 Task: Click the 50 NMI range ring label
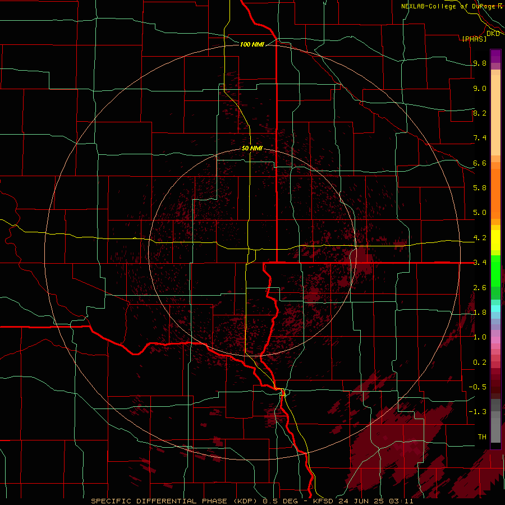pyautogui.click(x=252, y=148)
